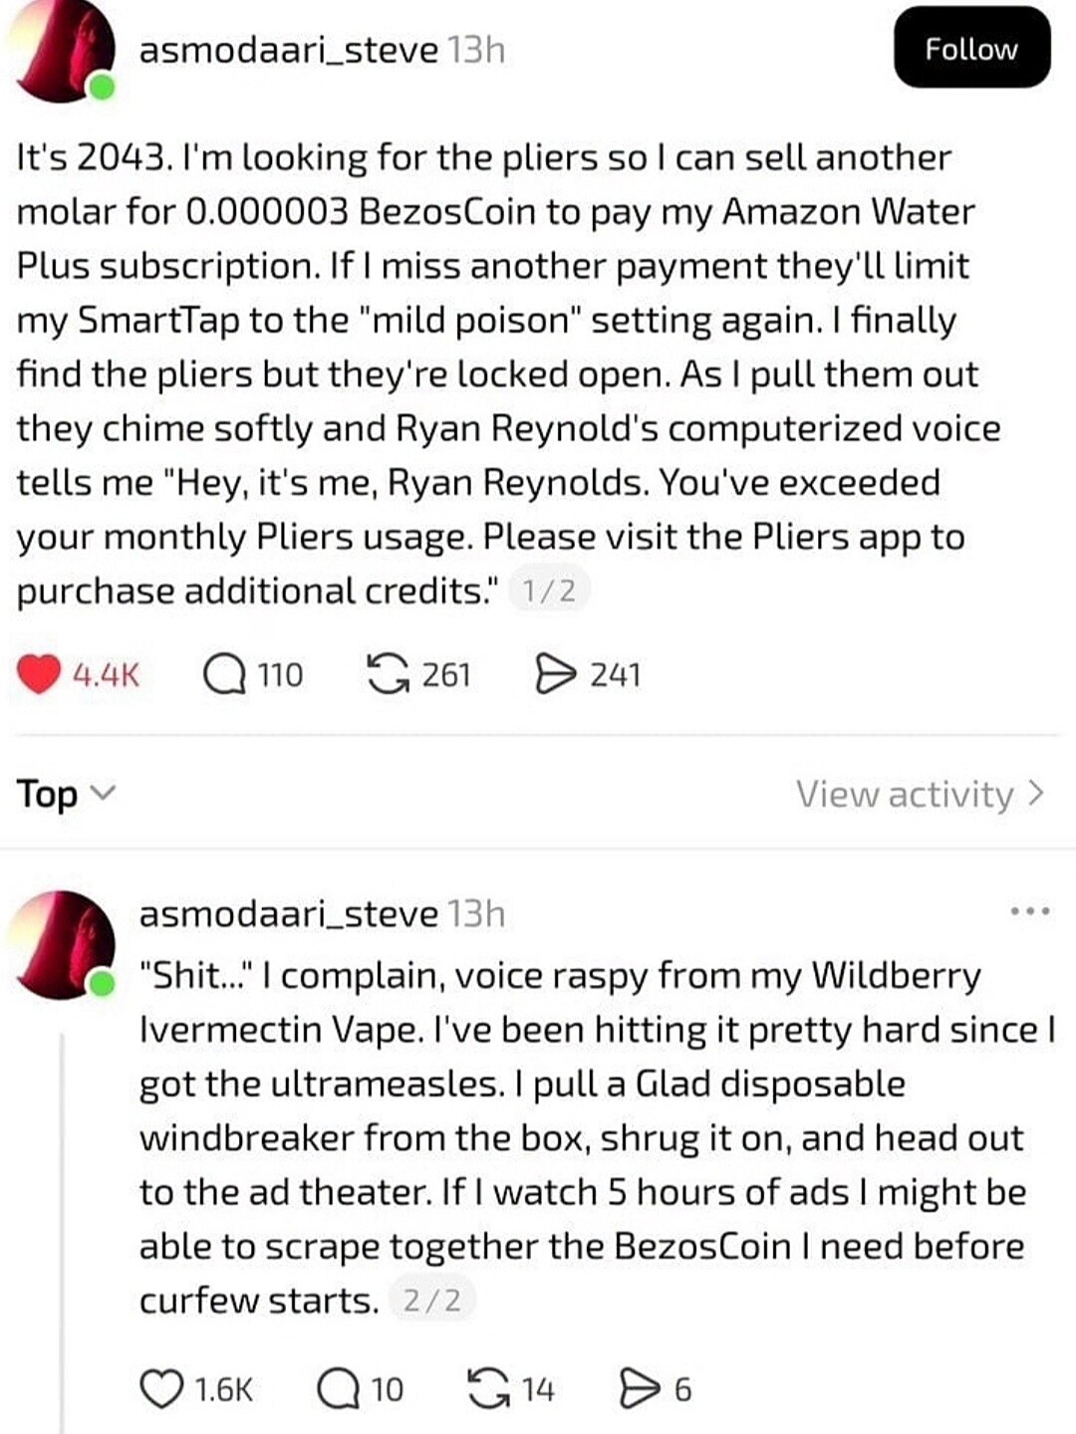Tap asmodaari_steve username on the main post
Image resolution: width=1076 pixels, height=1434 pixels.
[288, 50]
